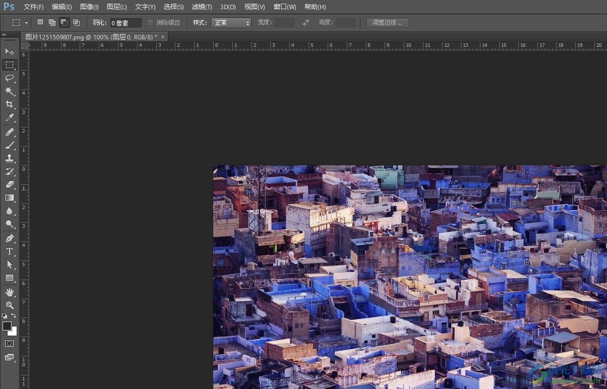Switch to the Hand tool
607x389 pixels.
[10, 292]
